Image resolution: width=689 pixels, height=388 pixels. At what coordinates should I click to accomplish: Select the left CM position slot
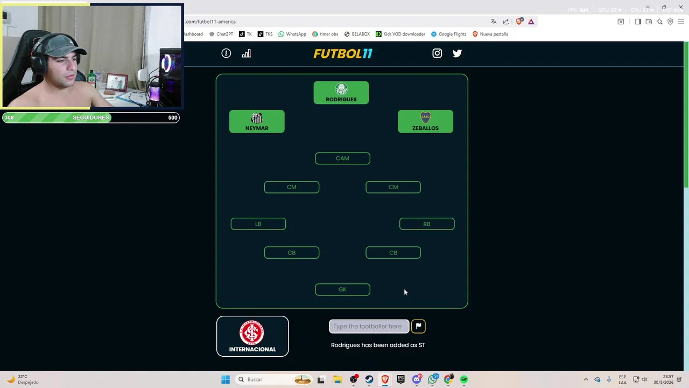click(x=292, y=187)
